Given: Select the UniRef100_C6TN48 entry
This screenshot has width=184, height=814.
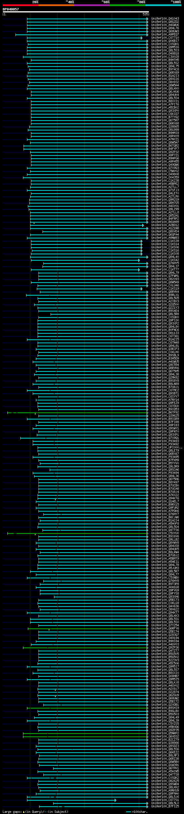Looking at the screenshot, I should [x=165, y=342].
